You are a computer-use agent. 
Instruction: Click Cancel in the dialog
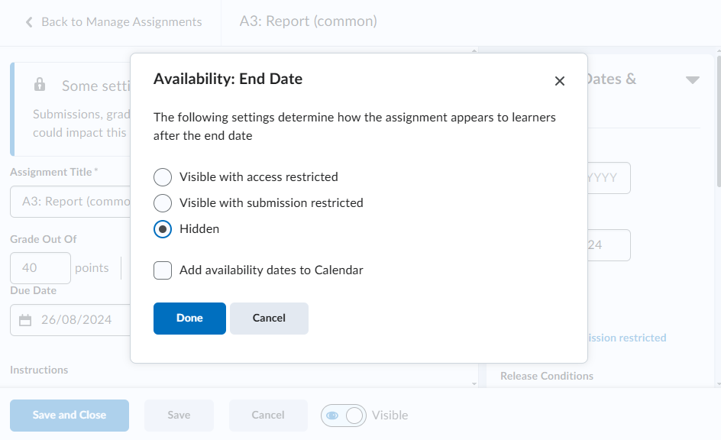269,319
